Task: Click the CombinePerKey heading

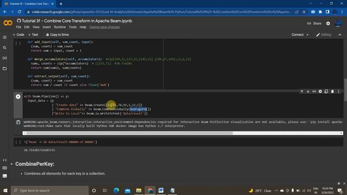Action: (35, 164)
